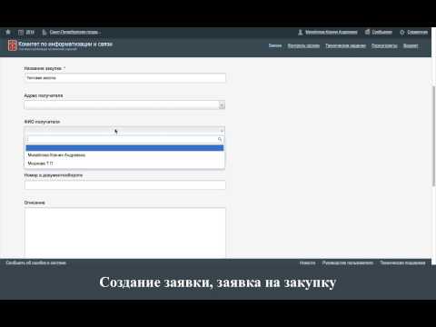The width and height of the screenshot is (436, 327).
Task: Click the page vertical scrollbar
Action: (433, 136)
